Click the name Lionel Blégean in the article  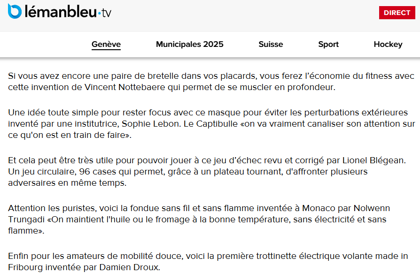click(x=373, y=160)
